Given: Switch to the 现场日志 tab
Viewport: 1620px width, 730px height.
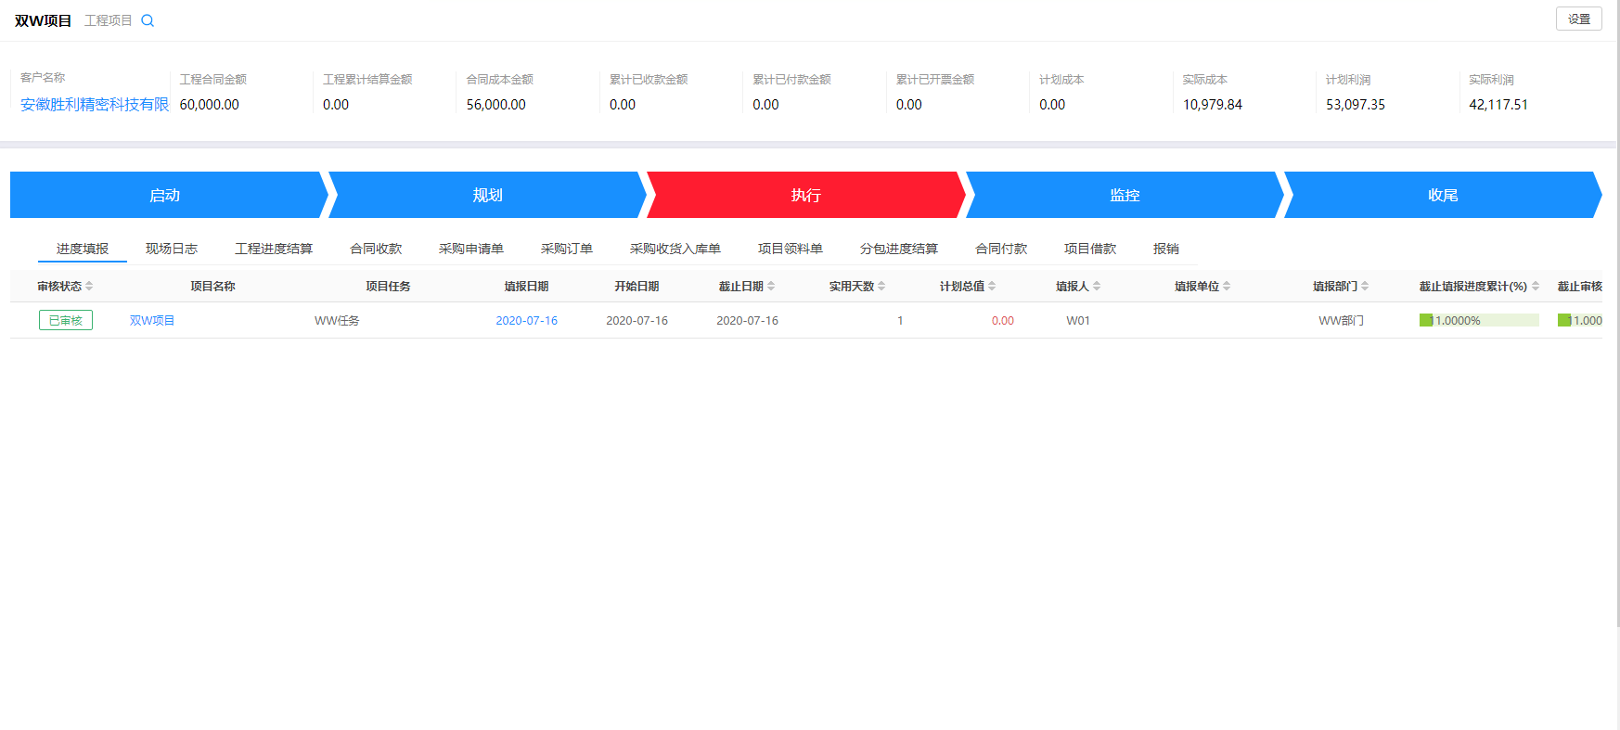Looking at the screenshot, I should pos(172,249).
